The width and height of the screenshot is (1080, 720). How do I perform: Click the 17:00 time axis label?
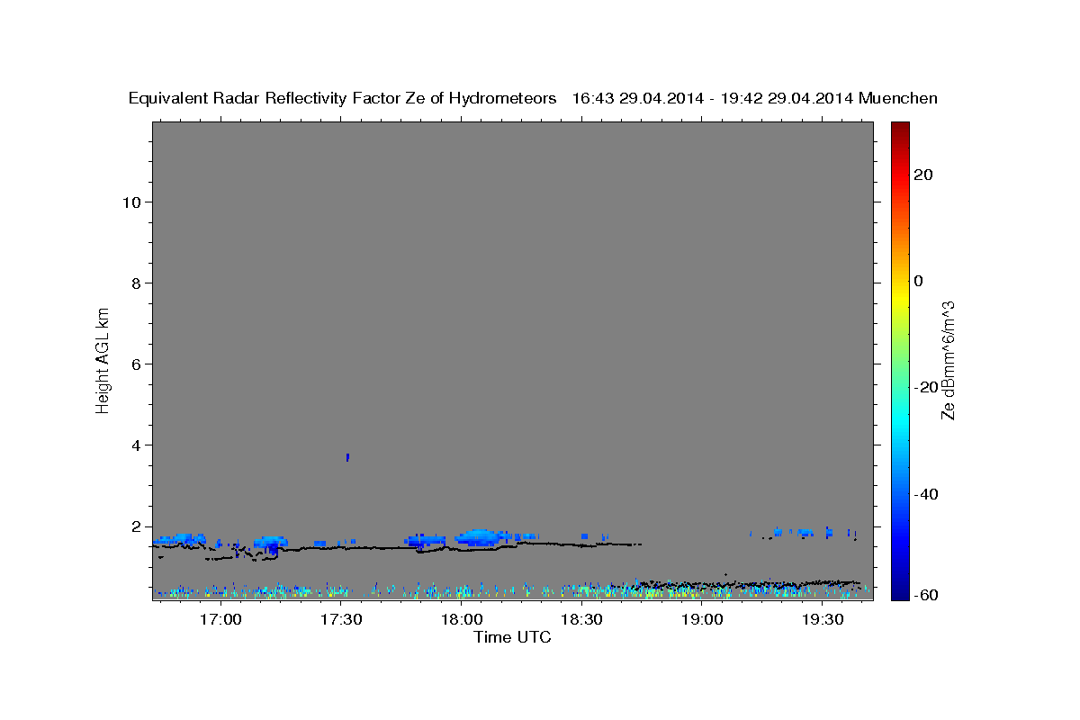click(220, 619)
